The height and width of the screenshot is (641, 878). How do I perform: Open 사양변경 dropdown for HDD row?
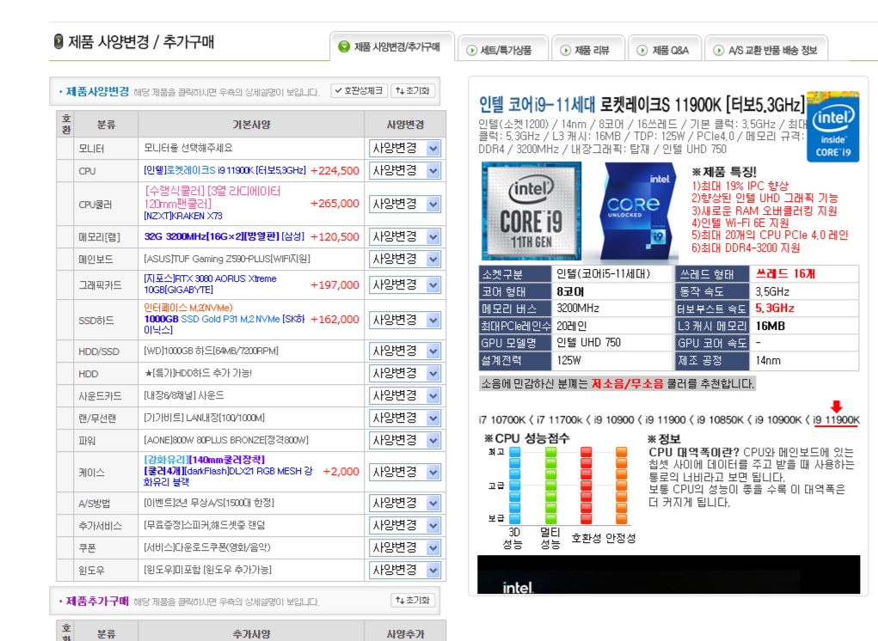coord(405,374)
